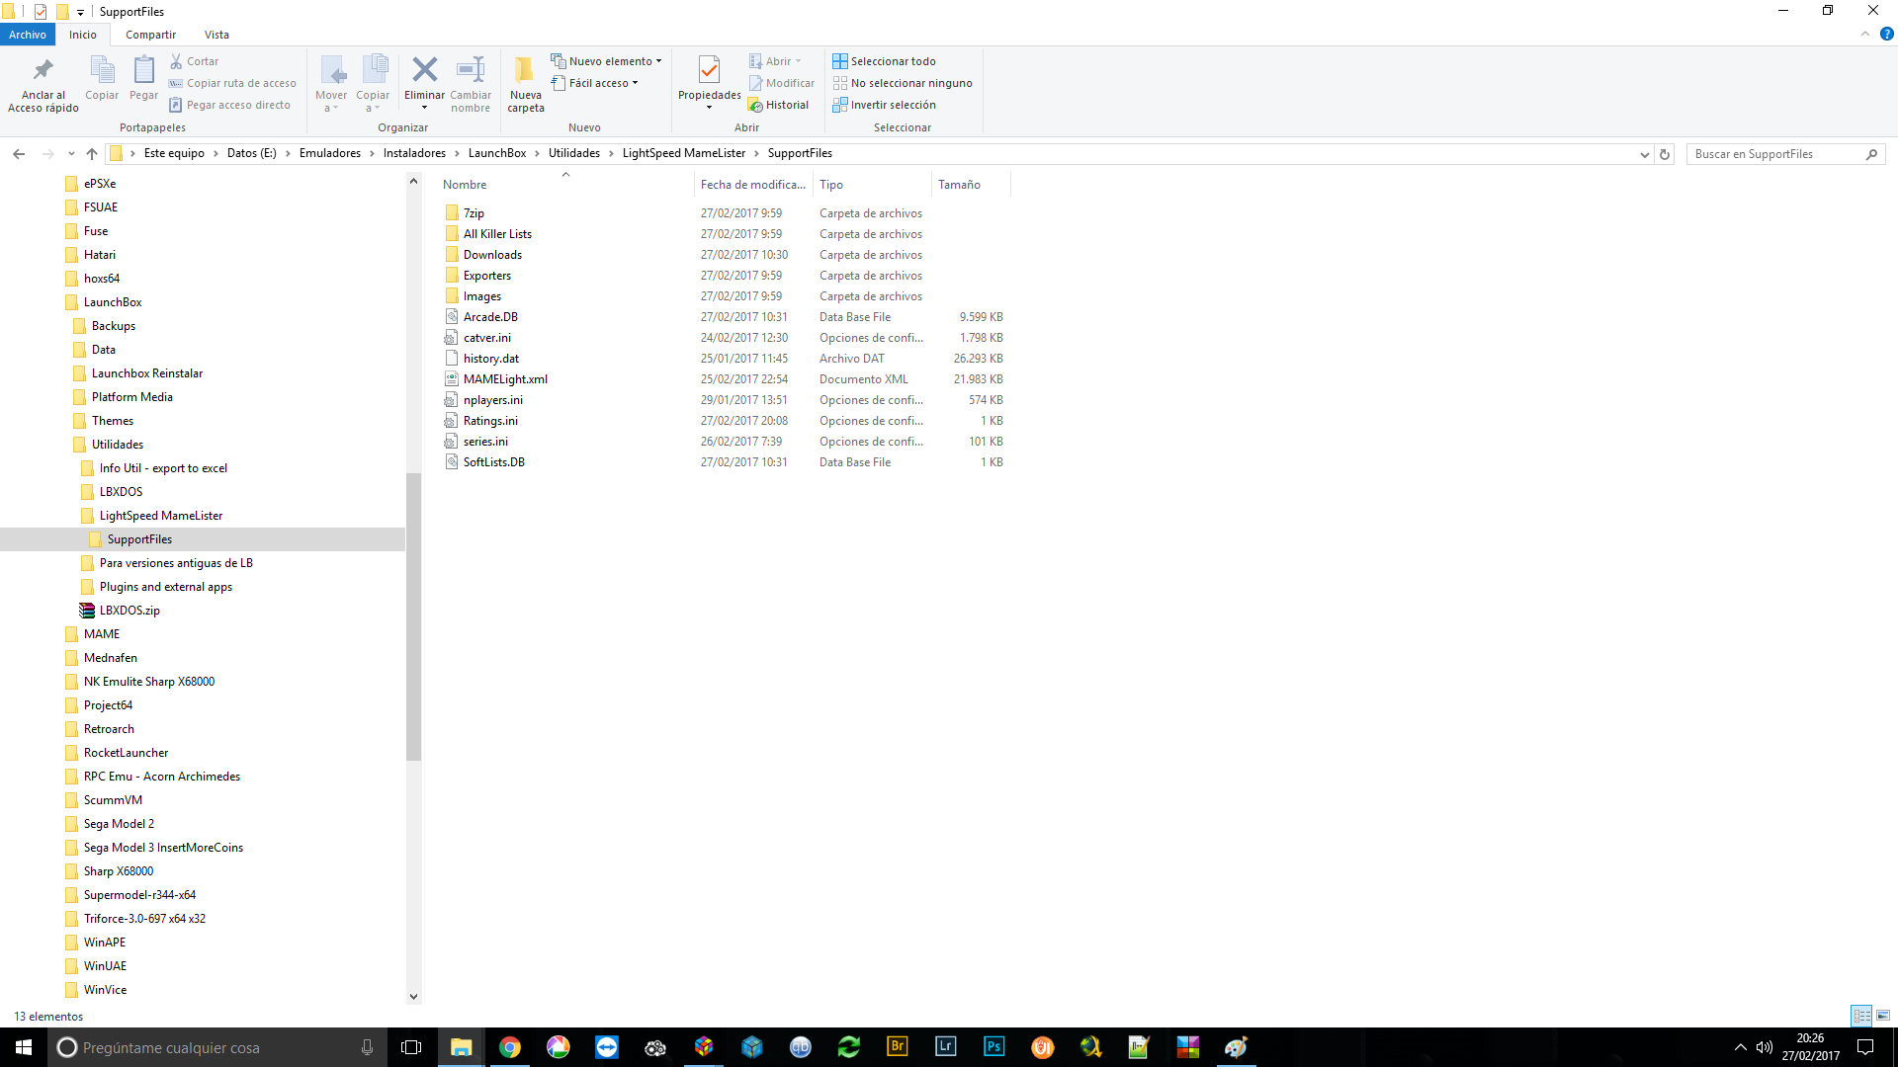
Task: Click Anclar al Acceso rápido pin icon
Action: pyautogui.click(x=43, y=70)
